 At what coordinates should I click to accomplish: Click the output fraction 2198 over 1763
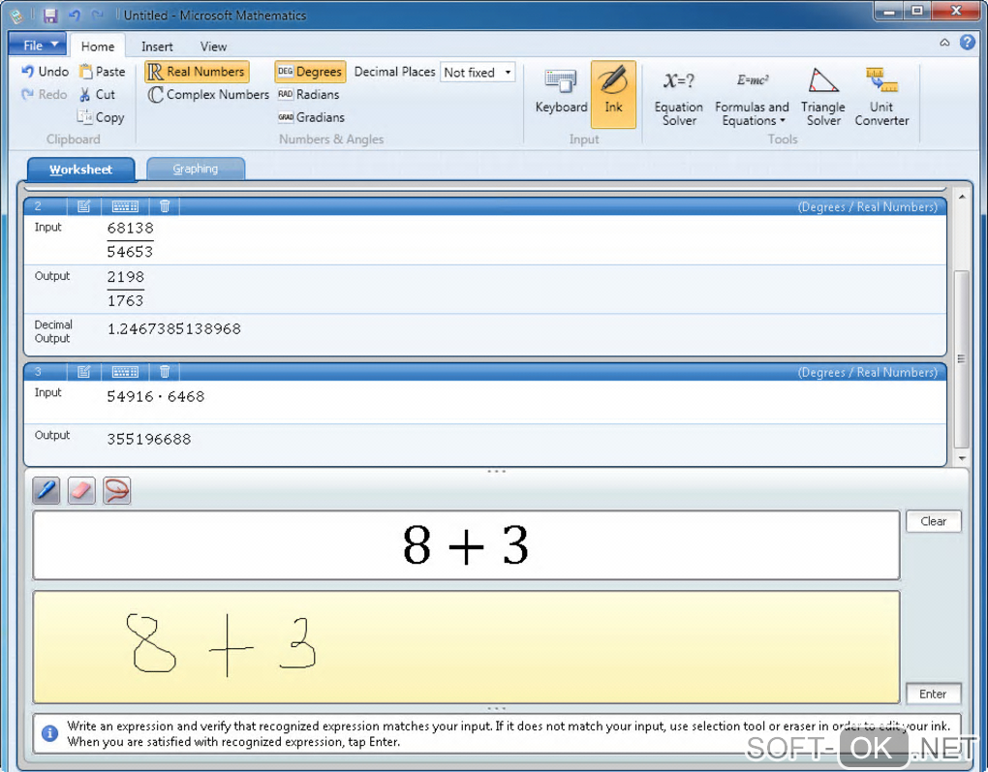click(x=125, y=289)
